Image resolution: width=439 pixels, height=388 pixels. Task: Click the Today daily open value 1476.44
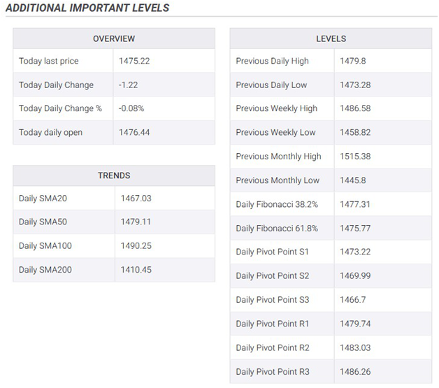pyautogui.click(x=134, y=132)
